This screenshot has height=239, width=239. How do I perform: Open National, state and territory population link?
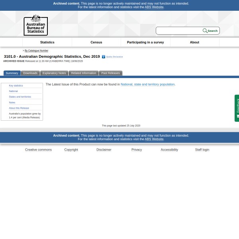pyautogui.click(x=147, y=84)
